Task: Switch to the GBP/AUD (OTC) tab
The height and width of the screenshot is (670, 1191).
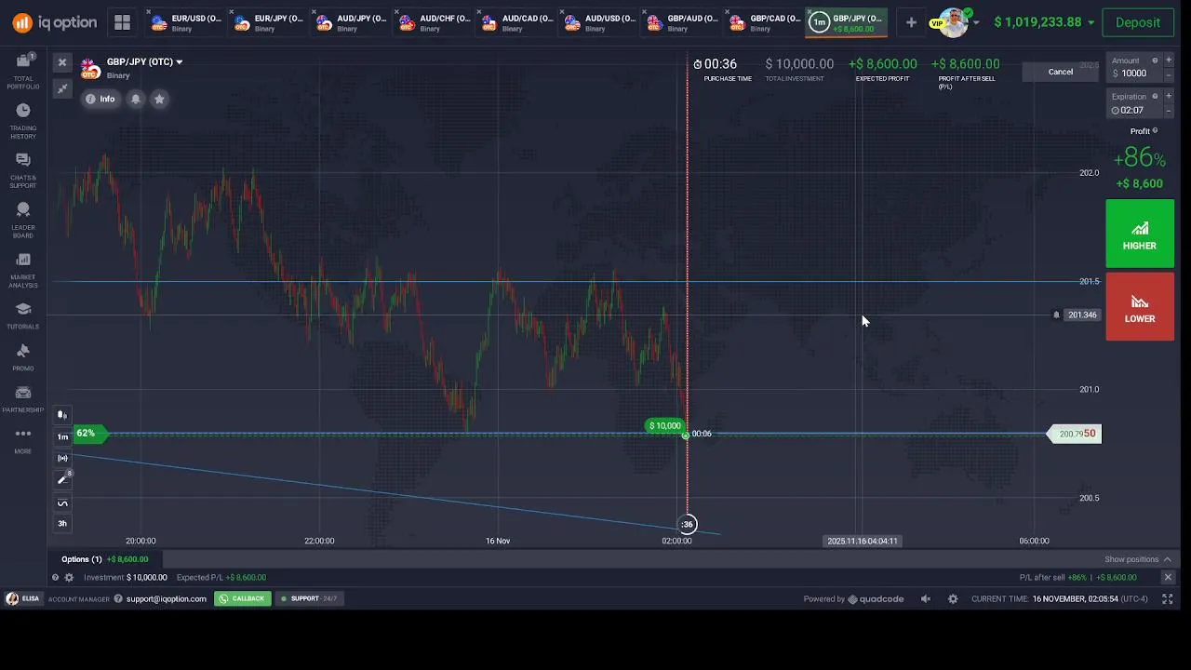Action: point(682,22)
